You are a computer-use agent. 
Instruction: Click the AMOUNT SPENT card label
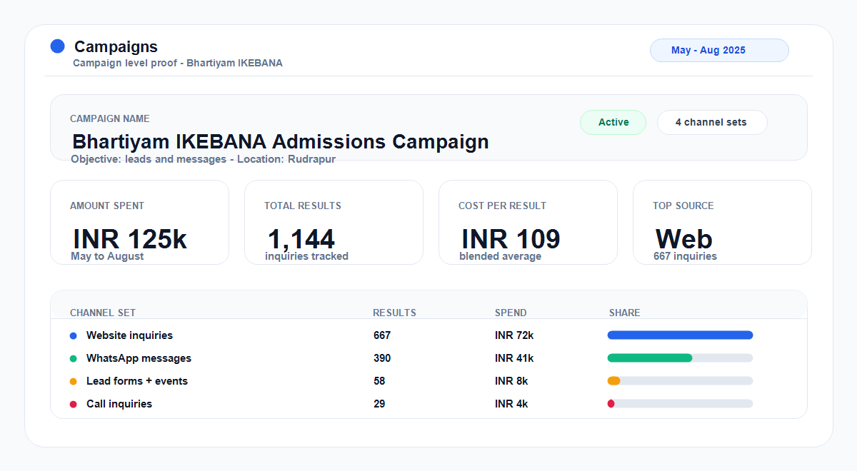(107, 206)
